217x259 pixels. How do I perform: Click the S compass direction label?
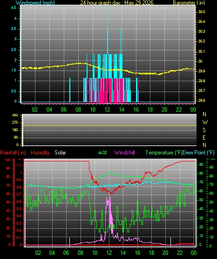[x=204, y=130]
